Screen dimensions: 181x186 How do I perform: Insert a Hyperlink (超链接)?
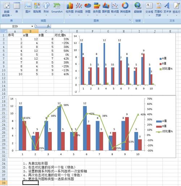click(138, 8)
